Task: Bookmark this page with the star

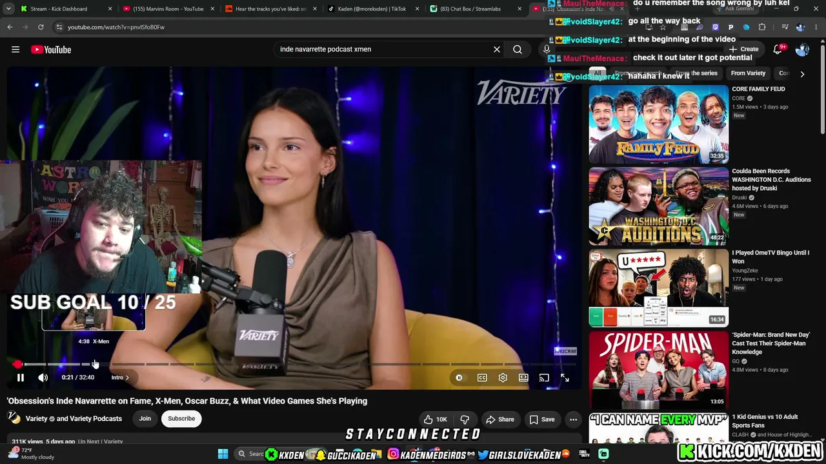Action: tap(663, 27)
